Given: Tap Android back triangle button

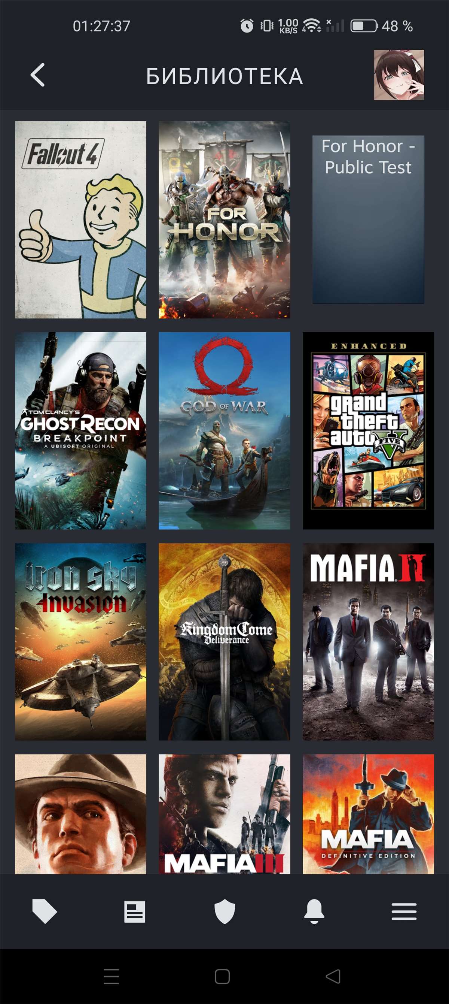Looking at the screenshot, I should click(333, 976).
